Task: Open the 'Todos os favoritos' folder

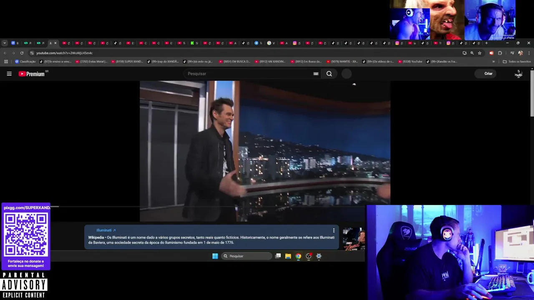Action: (517, 62)
